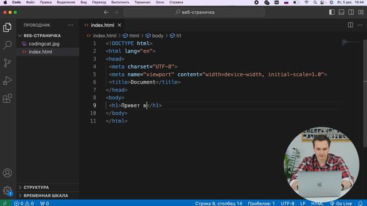Open the Вид menu

pos(84,2)
